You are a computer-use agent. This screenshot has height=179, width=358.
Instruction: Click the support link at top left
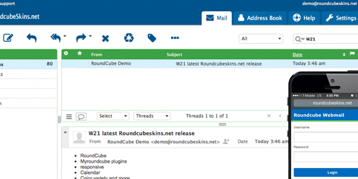coord(8,4)
